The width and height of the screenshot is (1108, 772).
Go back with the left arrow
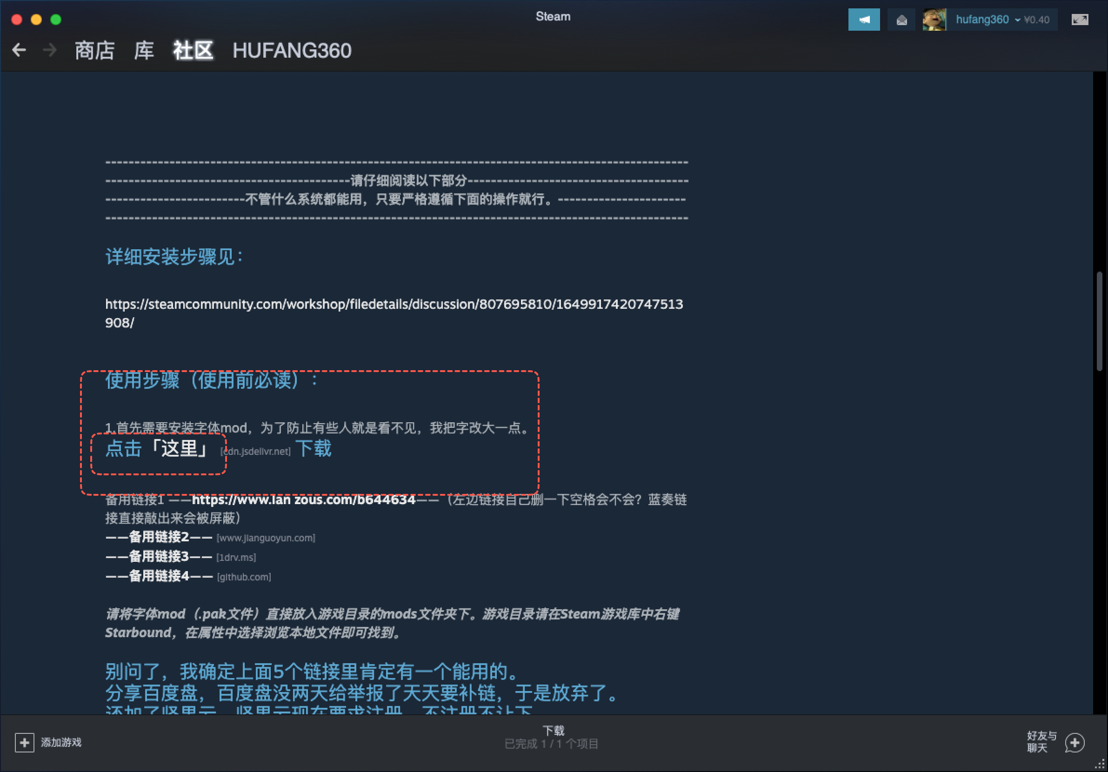click(x=19, y=50)
